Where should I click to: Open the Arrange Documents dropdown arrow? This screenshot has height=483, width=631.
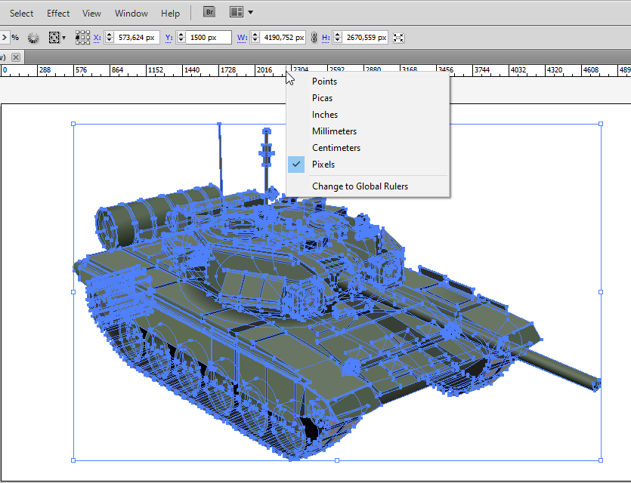250,12
